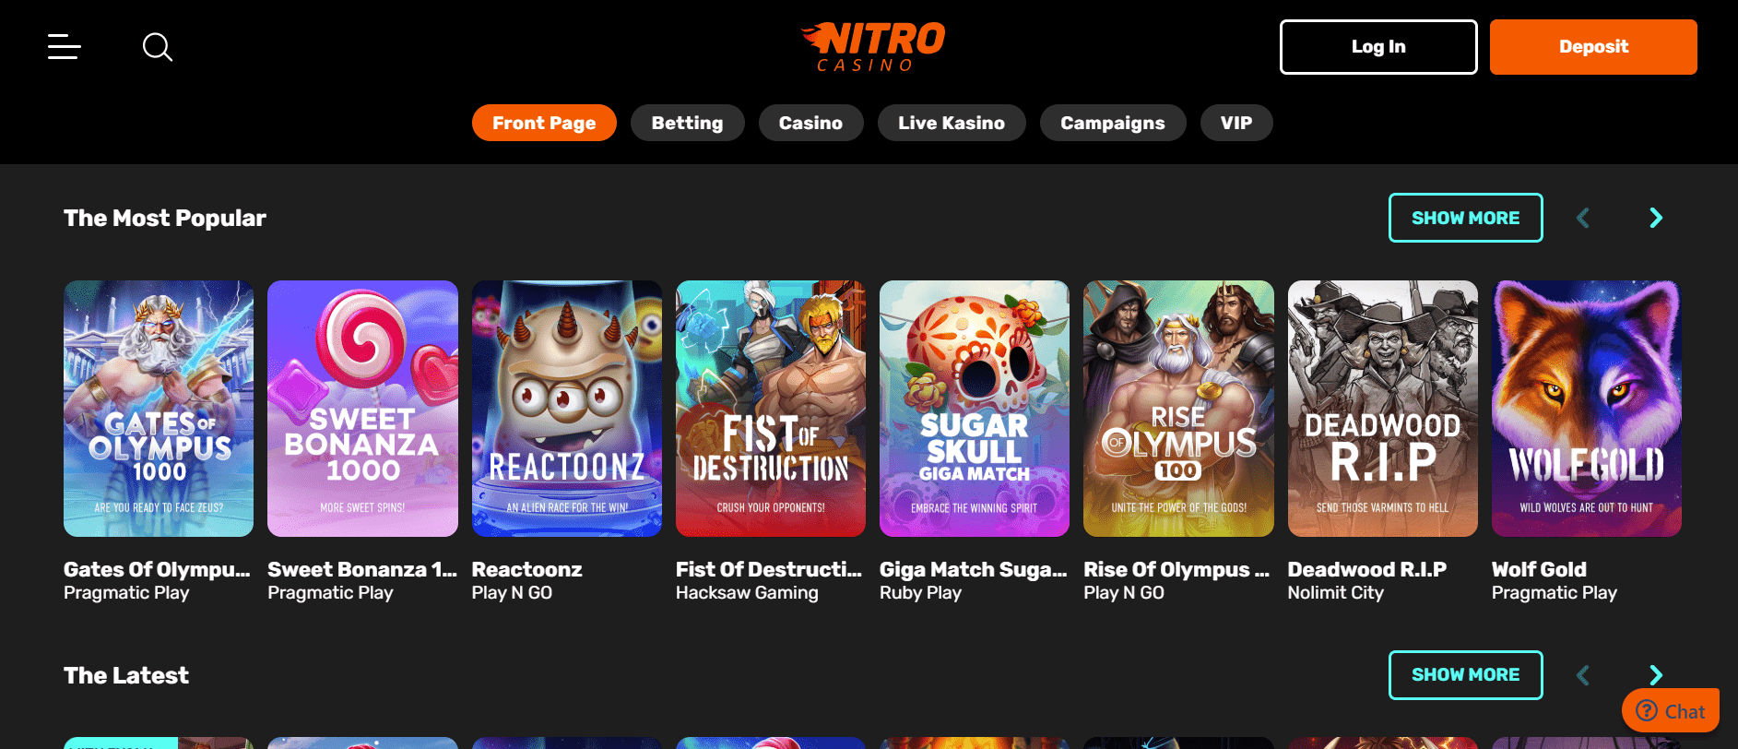Open the Reactoonz game thumbnail
Viewport: 1738px width, 749px height.
(567, 409)
